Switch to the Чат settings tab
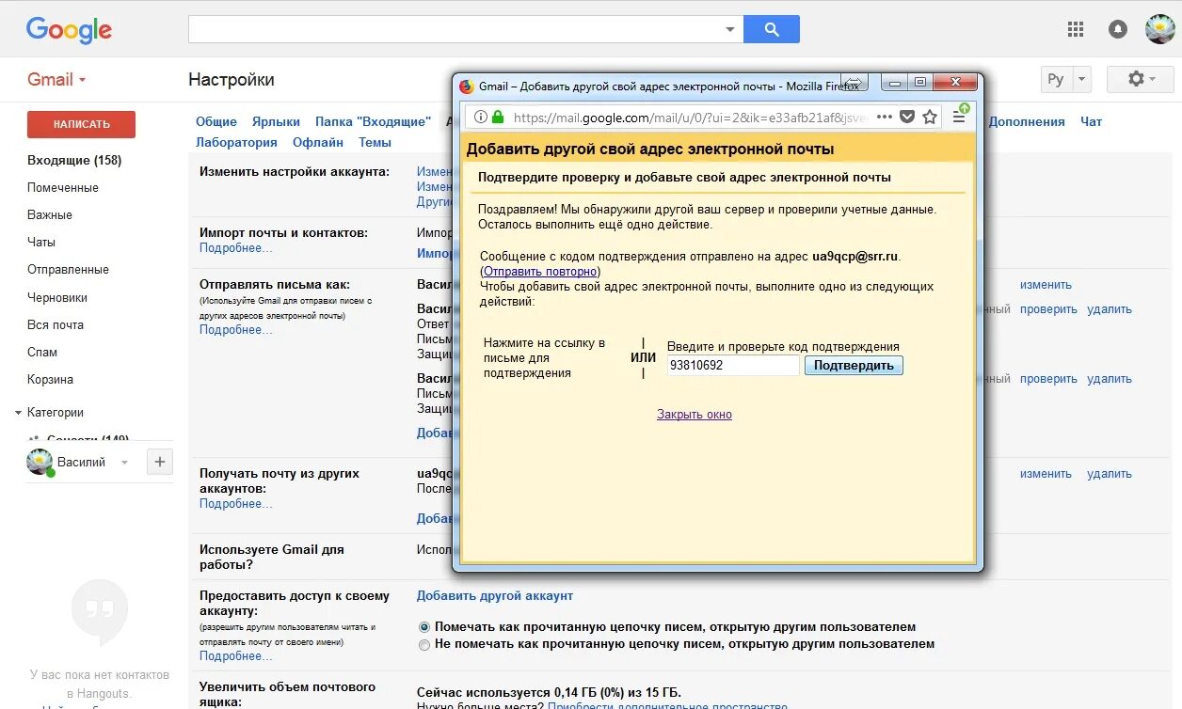Viewport: 1182px width, 709px height. (1091, 121)
